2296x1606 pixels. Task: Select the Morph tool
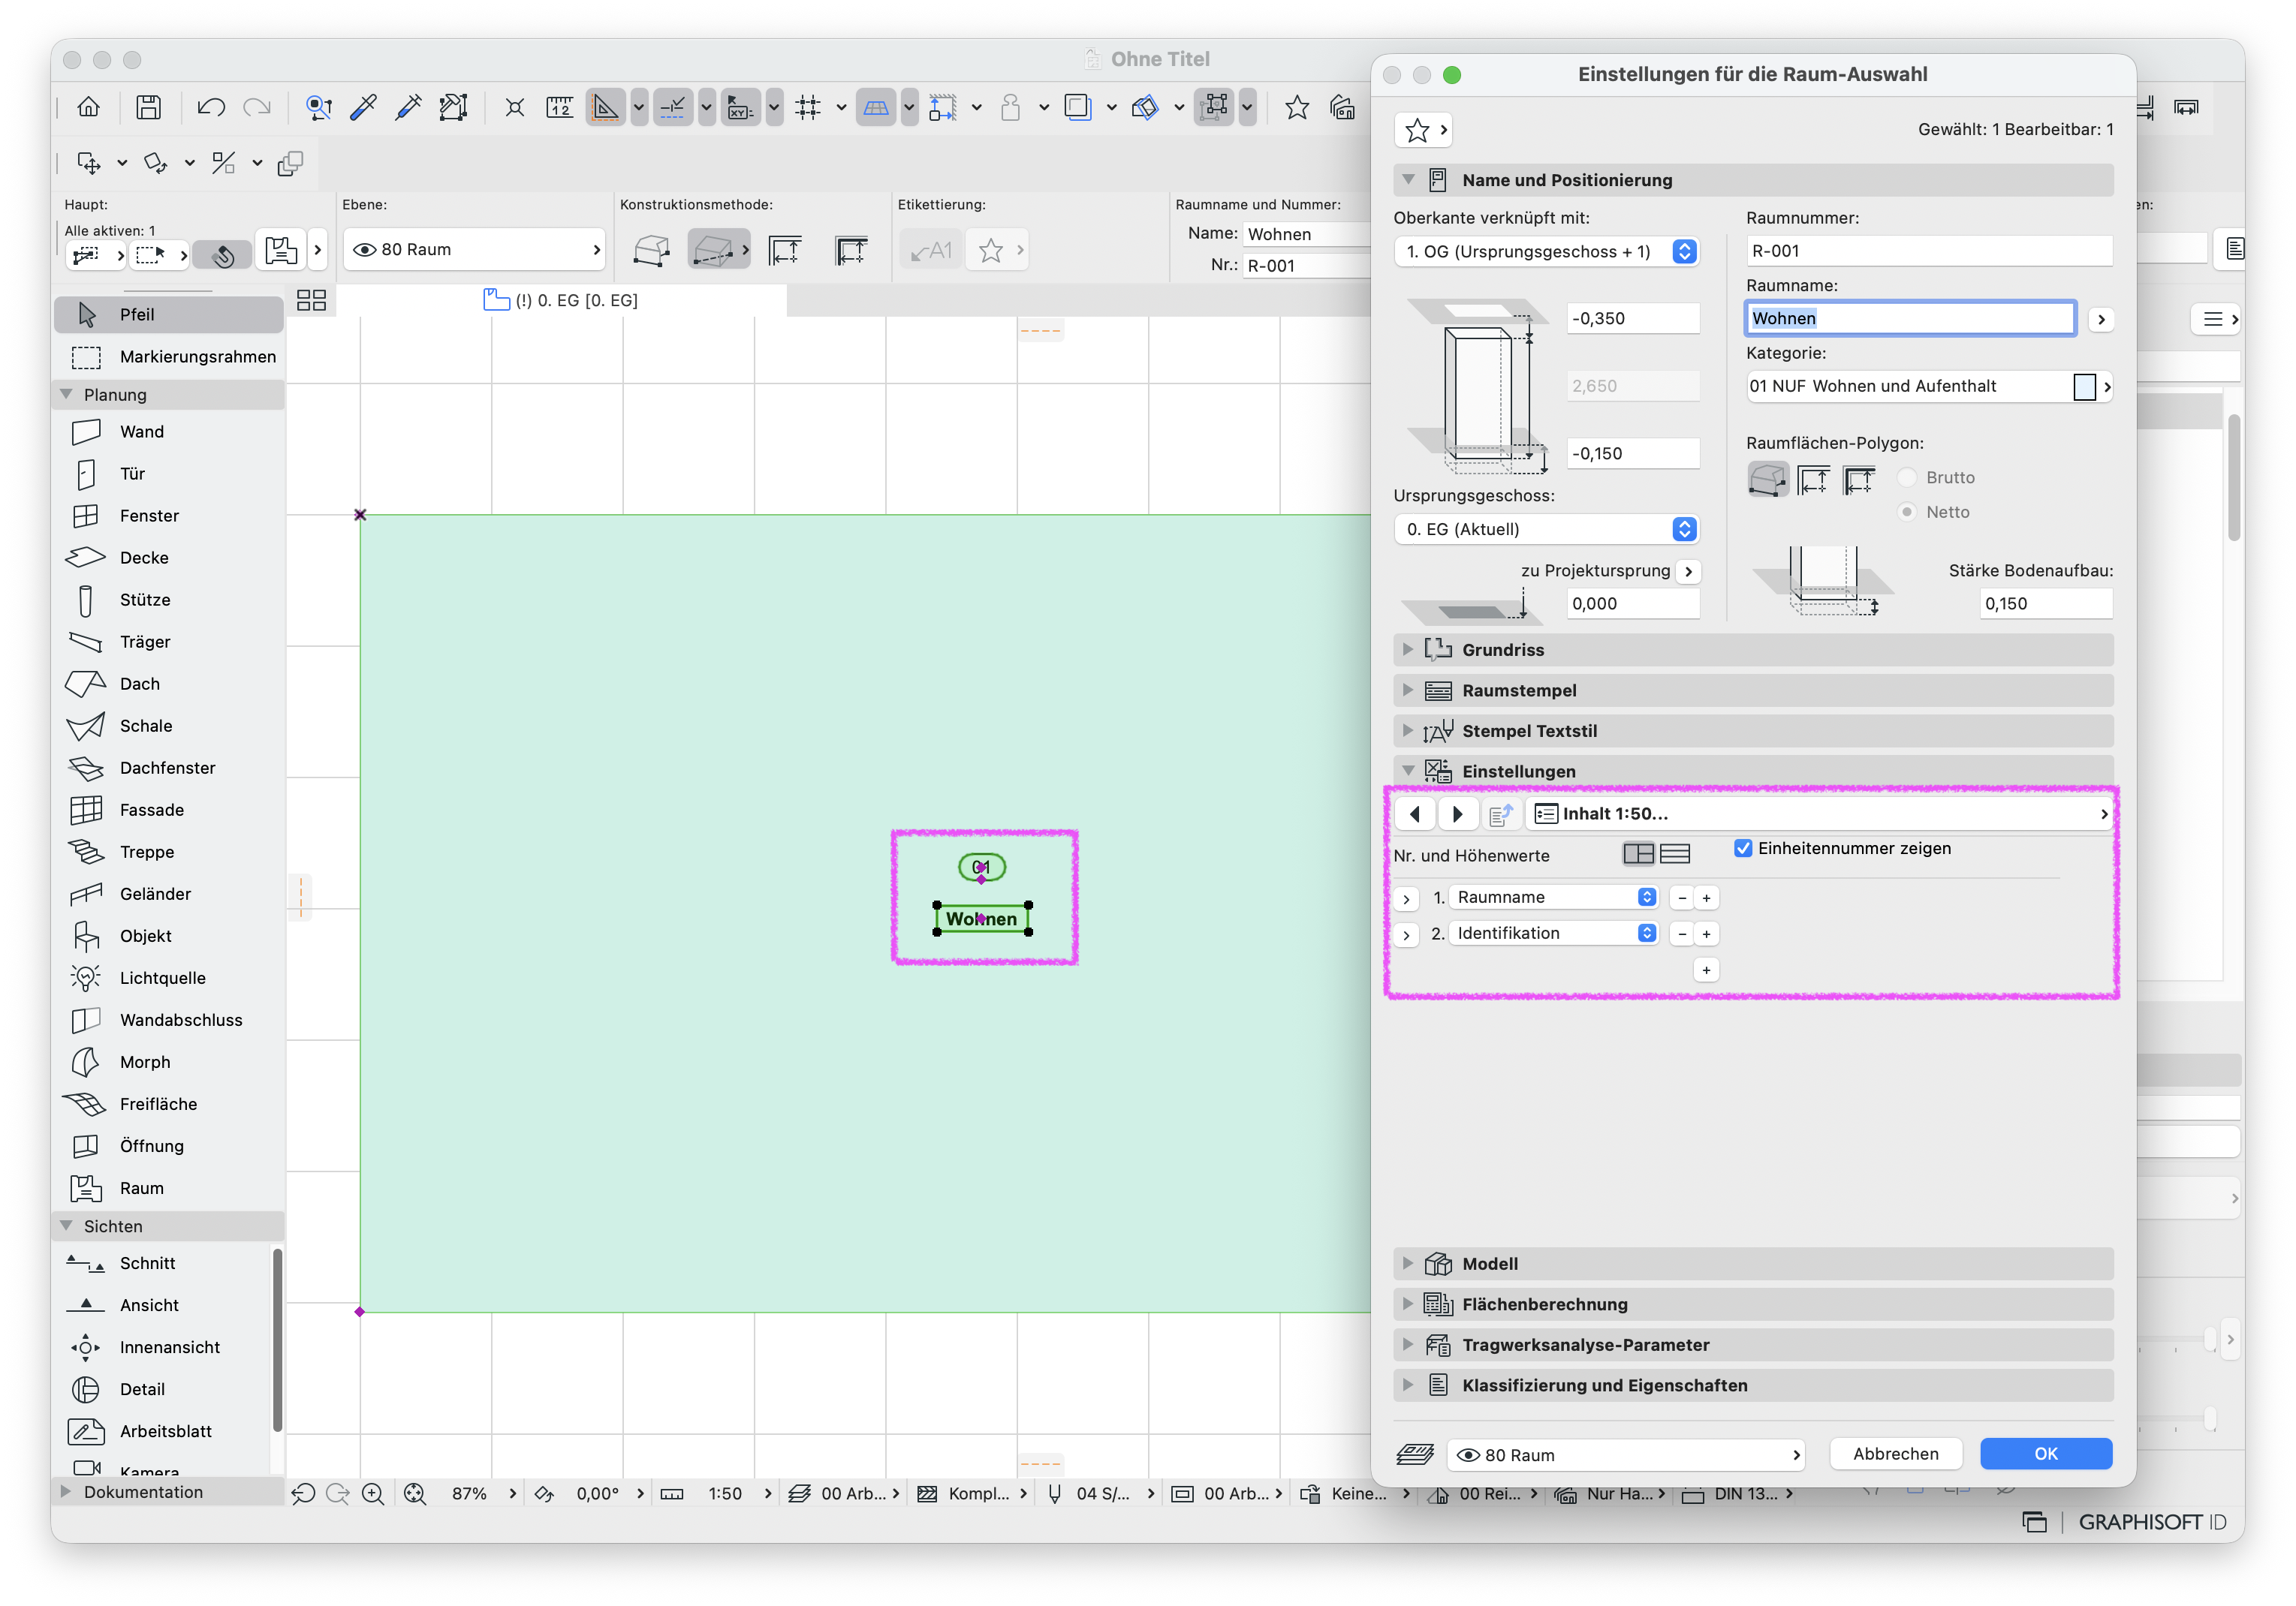coord(168,1061)
